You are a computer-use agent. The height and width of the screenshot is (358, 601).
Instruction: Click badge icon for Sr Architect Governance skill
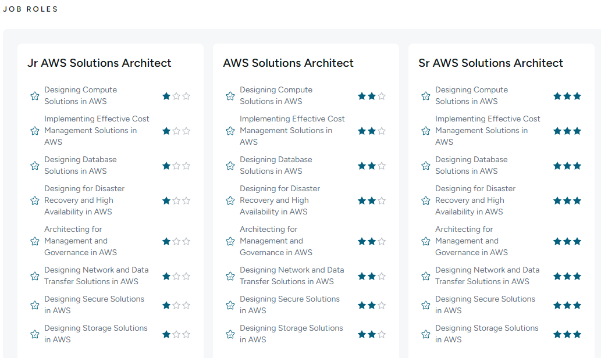pos(425,241)
